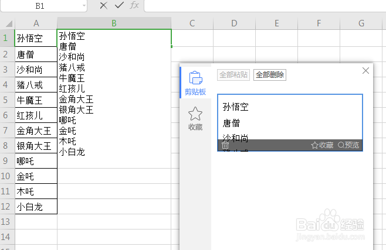Preview the clipboard item via 预览
This screenshot has width=386, height=250.
tap(348, 145)
